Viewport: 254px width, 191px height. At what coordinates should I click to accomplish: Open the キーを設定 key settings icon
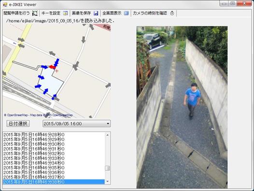(x=65, y=13)
